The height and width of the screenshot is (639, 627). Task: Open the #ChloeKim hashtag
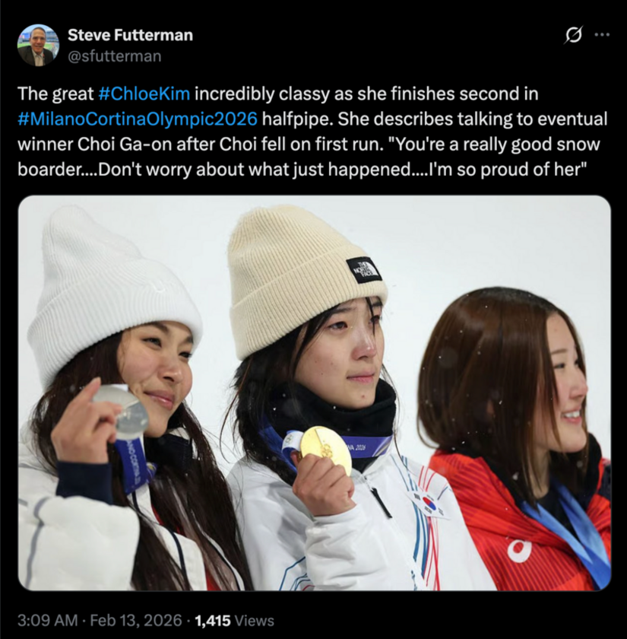[144, 94]
